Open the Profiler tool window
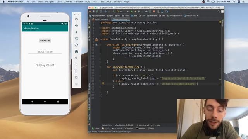 click(129, 129)
